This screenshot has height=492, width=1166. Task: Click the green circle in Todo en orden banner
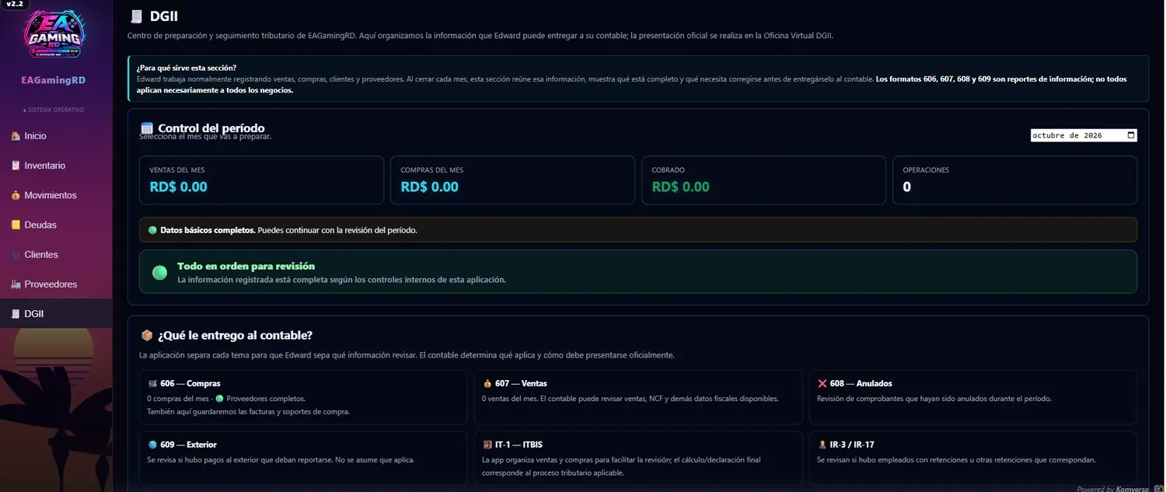tap(159, 272)
